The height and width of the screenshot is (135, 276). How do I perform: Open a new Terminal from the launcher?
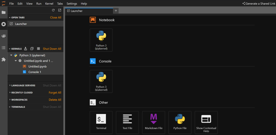point(101,123)
